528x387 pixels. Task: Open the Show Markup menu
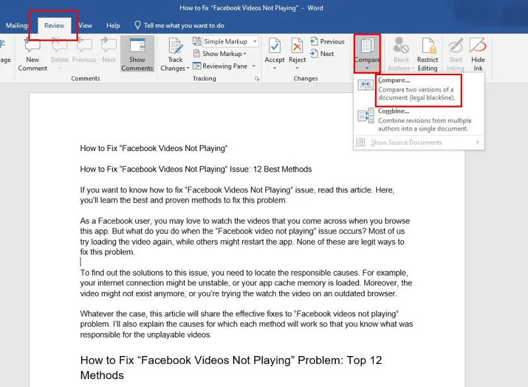tap(220, 54)
